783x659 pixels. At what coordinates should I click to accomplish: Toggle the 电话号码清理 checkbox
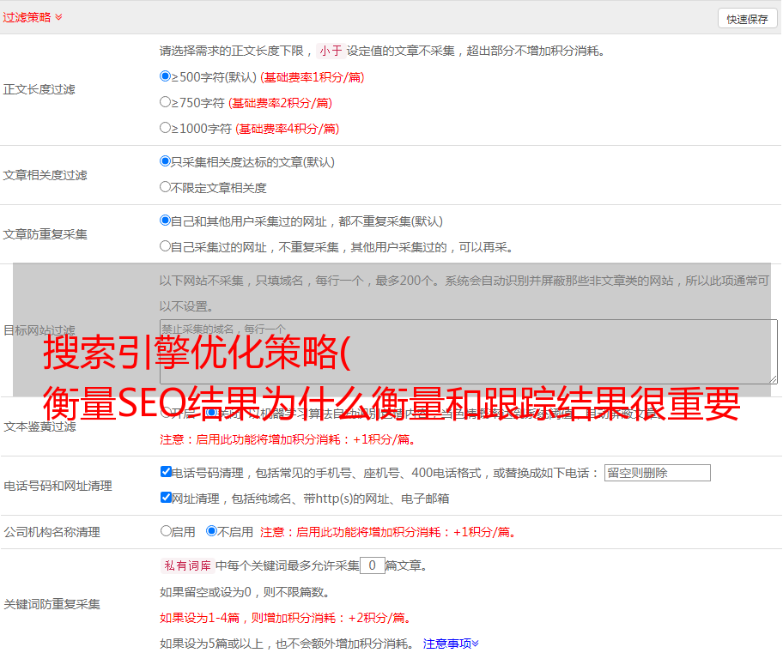tap(166, 472)
